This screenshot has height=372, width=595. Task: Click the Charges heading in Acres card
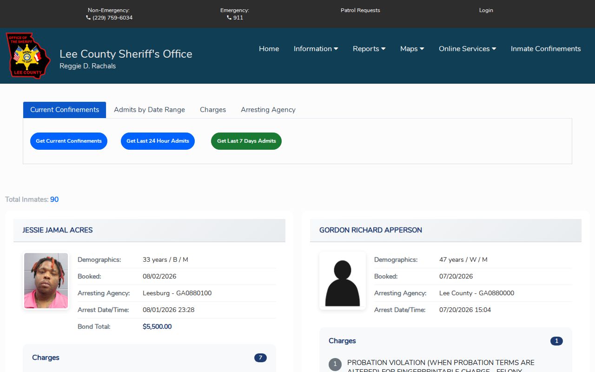tap(46, 358)
